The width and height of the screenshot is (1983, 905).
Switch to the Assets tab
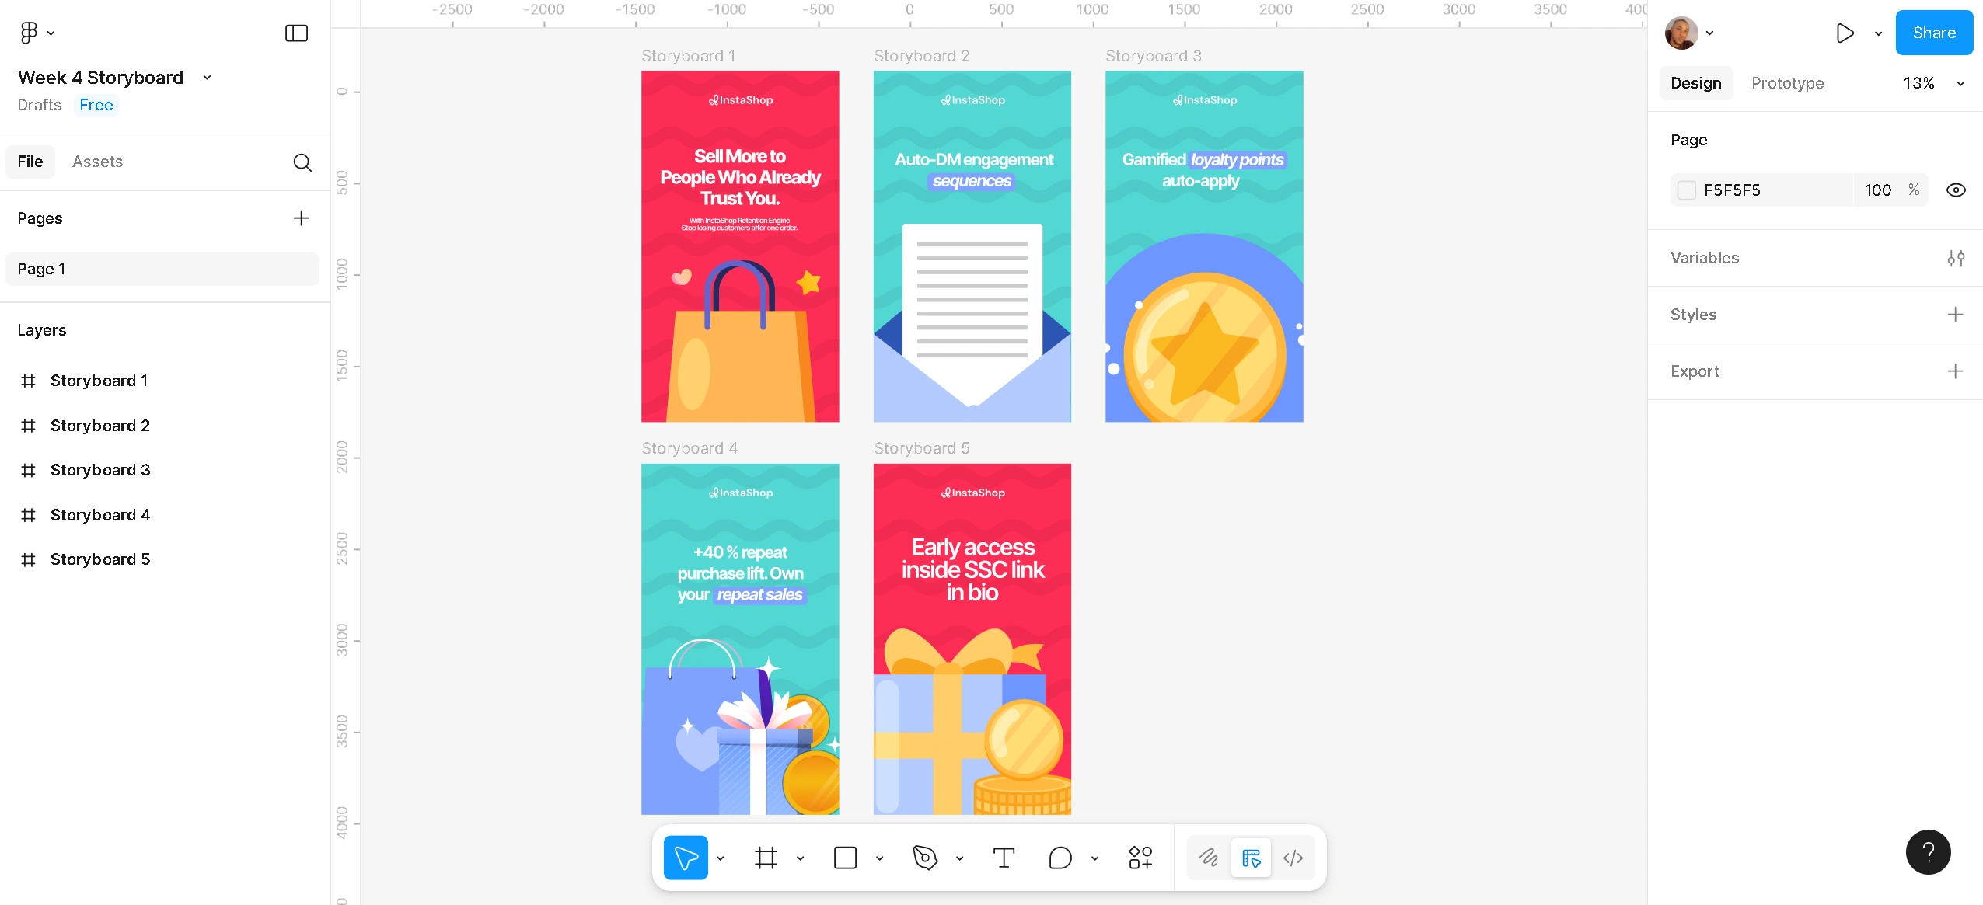click(97, 162)
